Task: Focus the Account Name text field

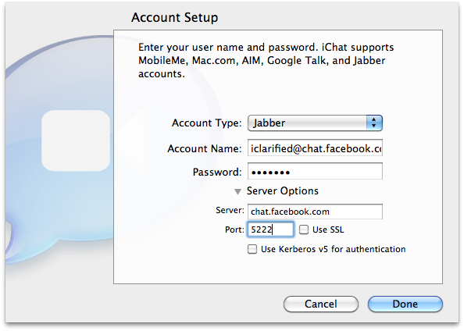Action: (x=315, y=148)
